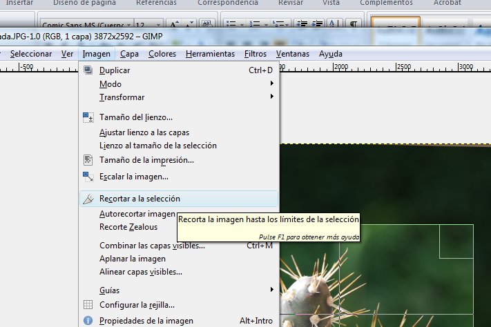This screenshot has height=327, width=491.
Task: Click the Word clear formatting icon
Action: [x=206, y=23]
